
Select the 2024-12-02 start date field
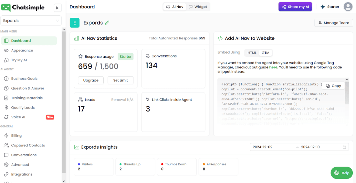tap(271, 147)
